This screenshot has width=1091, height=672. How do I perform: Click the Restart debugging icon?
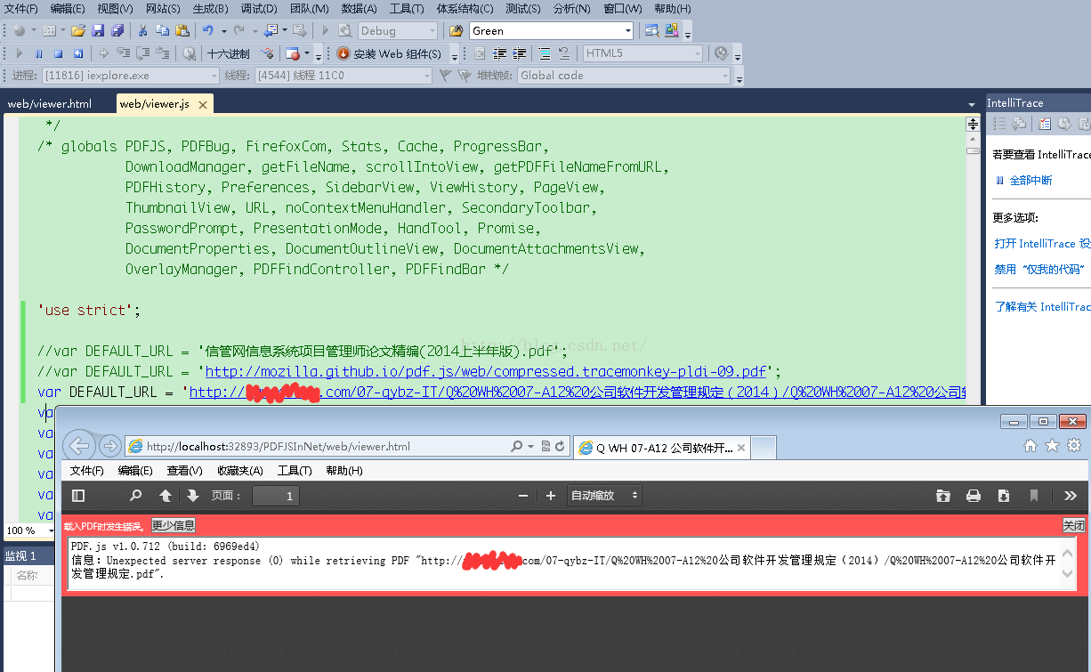pos(78,53)
